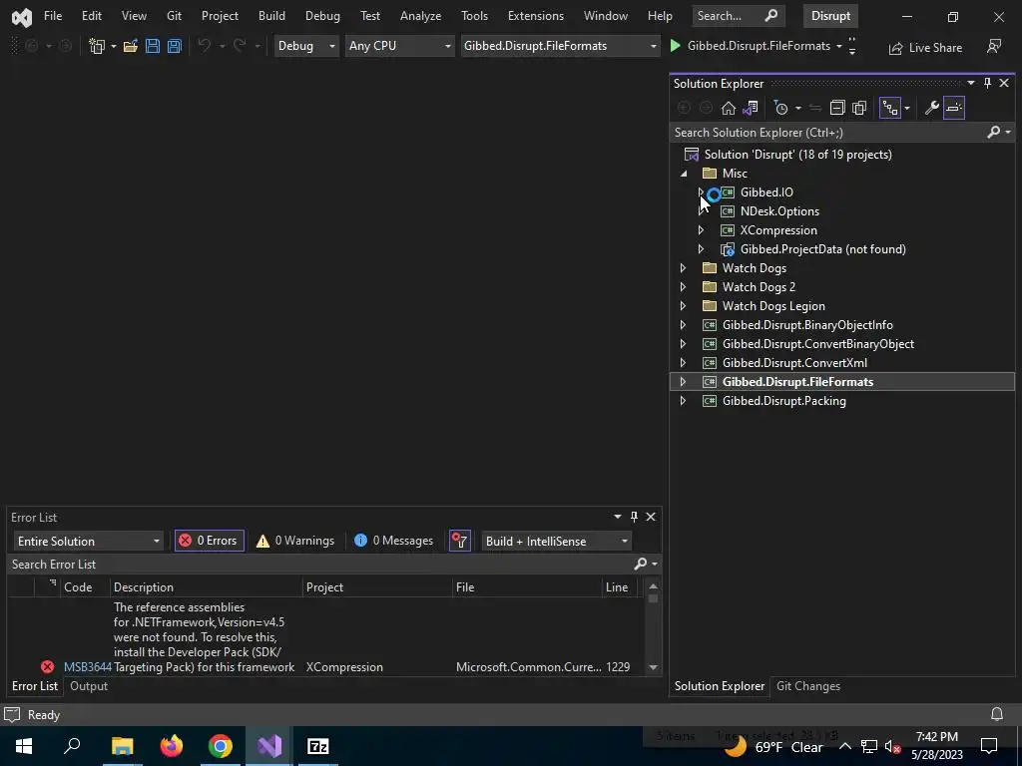Open notifications bell in status bar
The height and width of the screenshot is (766, 1022).
(997, 714)
